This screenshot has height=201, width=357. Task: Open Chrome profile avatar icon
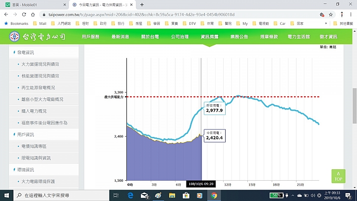coord(342,14)
